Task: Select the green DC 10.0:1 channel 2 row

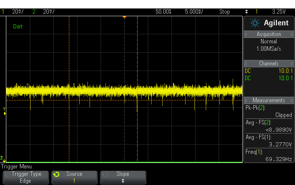Action: click(269, 78)
